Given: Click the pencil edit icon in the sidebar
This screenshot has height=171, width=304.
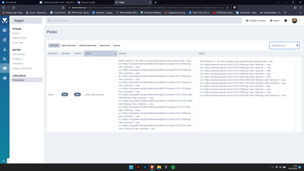Looking at the screenshot, I should pyautogui.click(x=5, y=40).
